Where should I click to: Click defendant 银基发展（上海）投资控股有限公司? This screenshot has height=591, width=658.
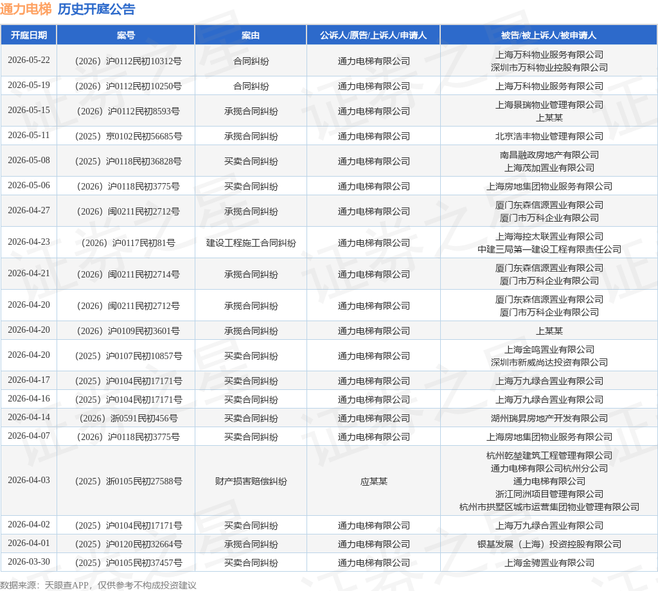click(549, 544)
